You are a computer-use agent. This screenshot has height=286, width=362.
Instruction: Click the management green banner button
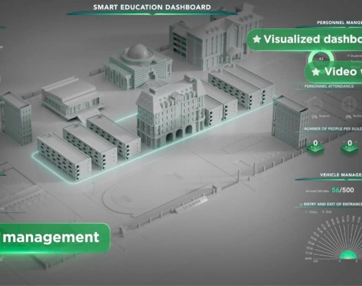pos(52,237)
